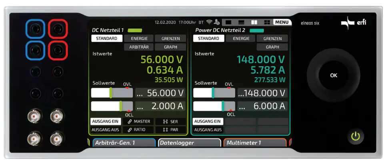This screenshot has height=160, width=392.
Task: Select the 6.000 A current setpoint field
Action: tap(262, 106)
